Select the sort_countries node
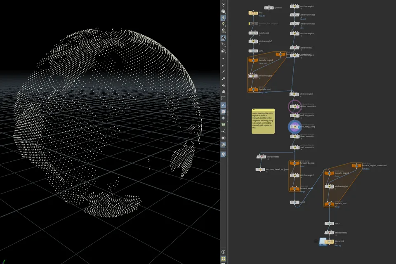 point(295,147)
